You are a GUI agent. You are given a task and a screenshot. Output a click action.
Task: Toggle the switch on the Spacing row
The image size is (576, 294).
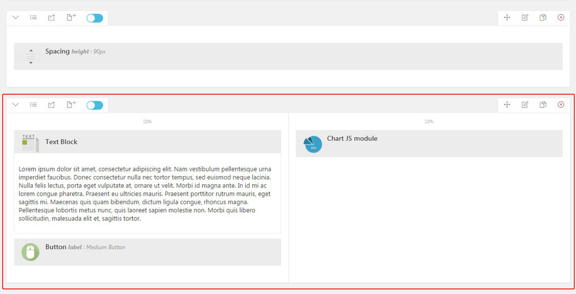pos(94,18)
